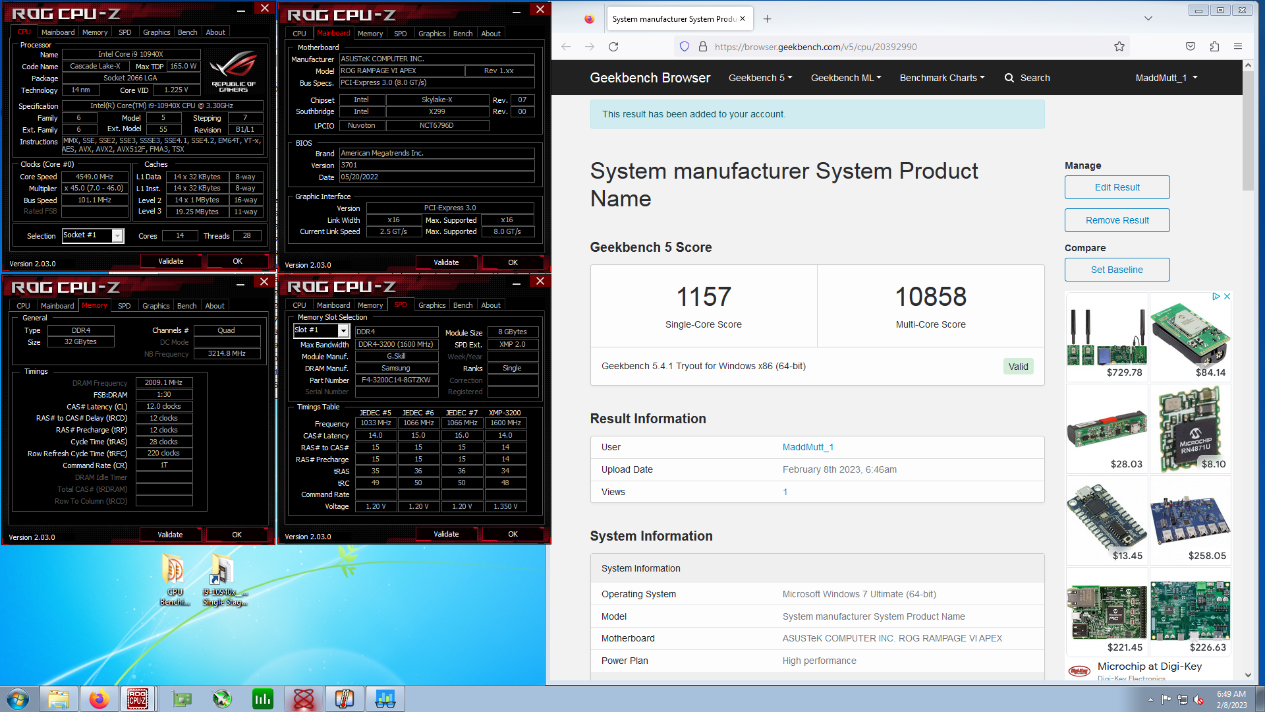Click the Set Baseline button
The width and height of the screenshot is (1265, 712).
(1117, 270)
